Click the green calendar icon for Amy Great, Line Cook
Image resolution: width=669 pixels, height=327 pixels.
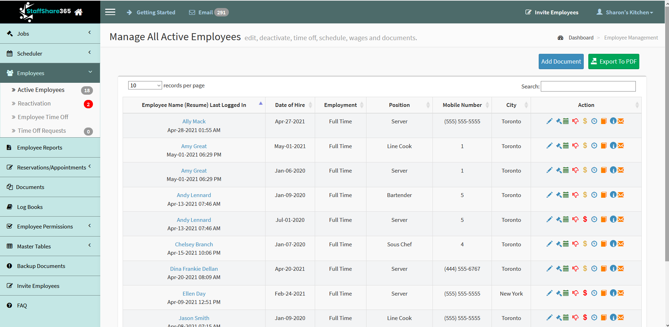(x=566, y=146)
